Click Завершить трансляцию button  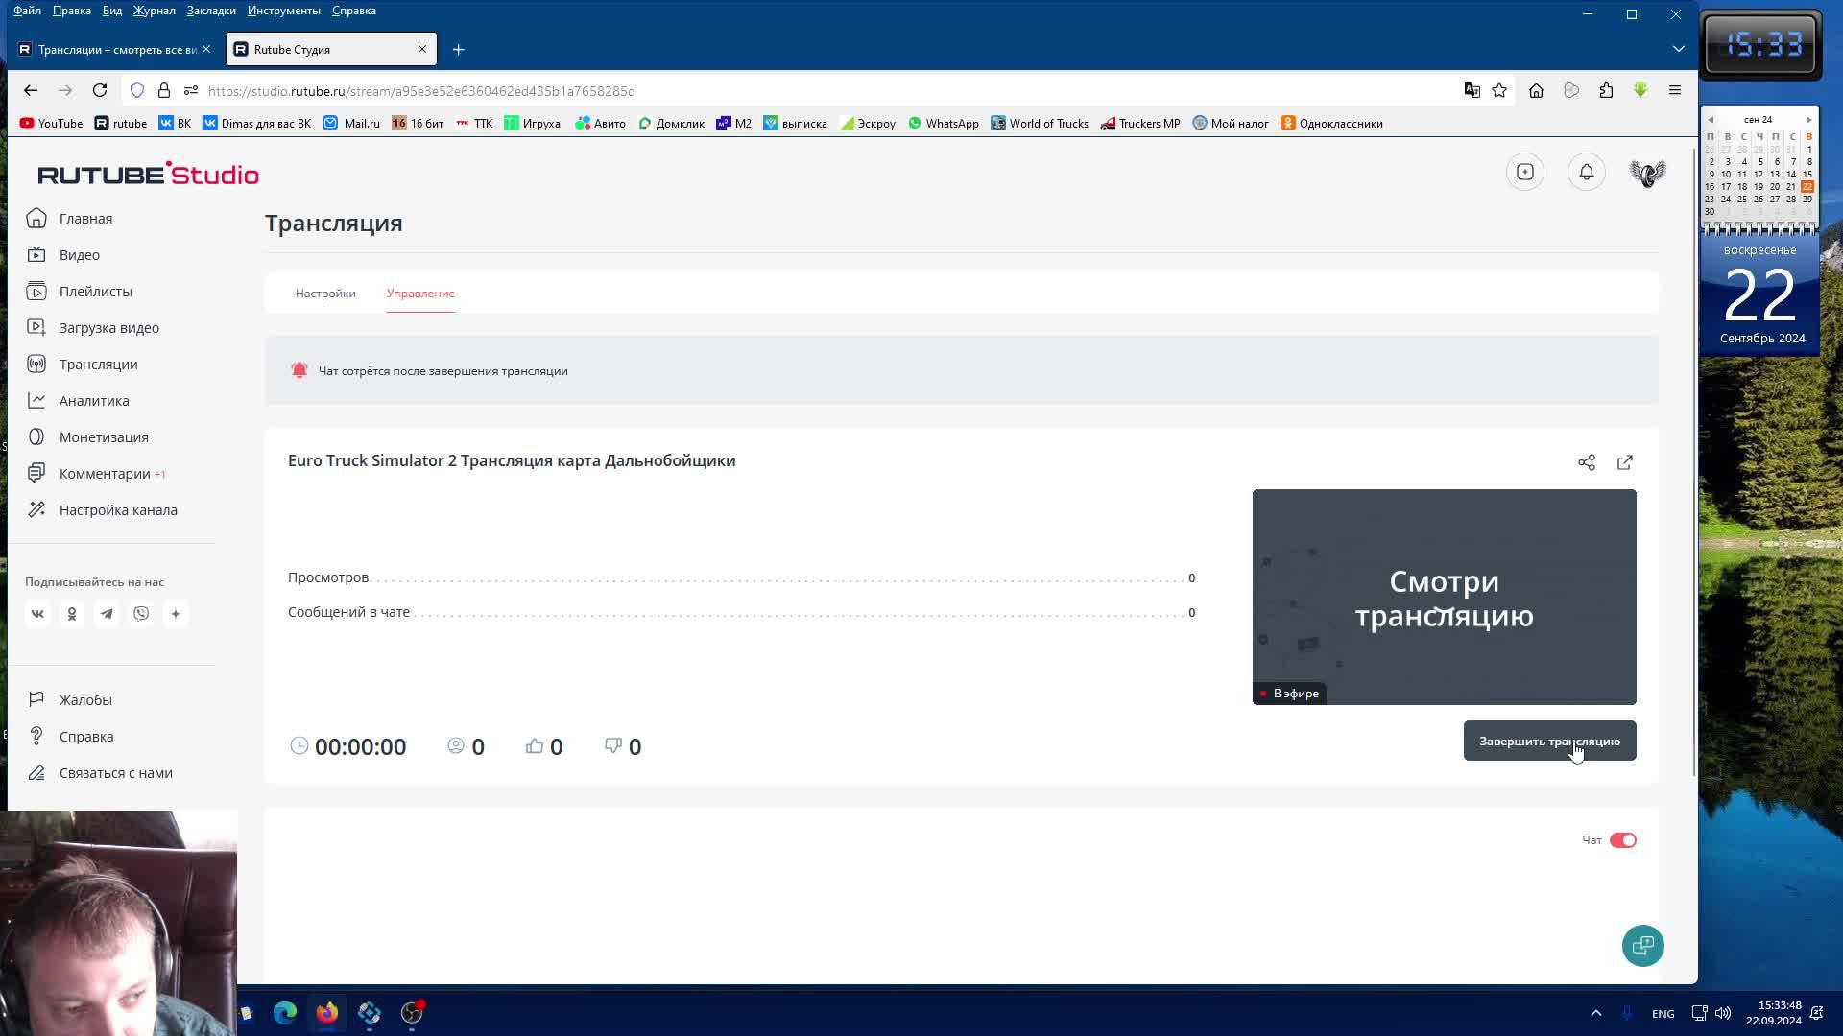[x=1549, y=742]
